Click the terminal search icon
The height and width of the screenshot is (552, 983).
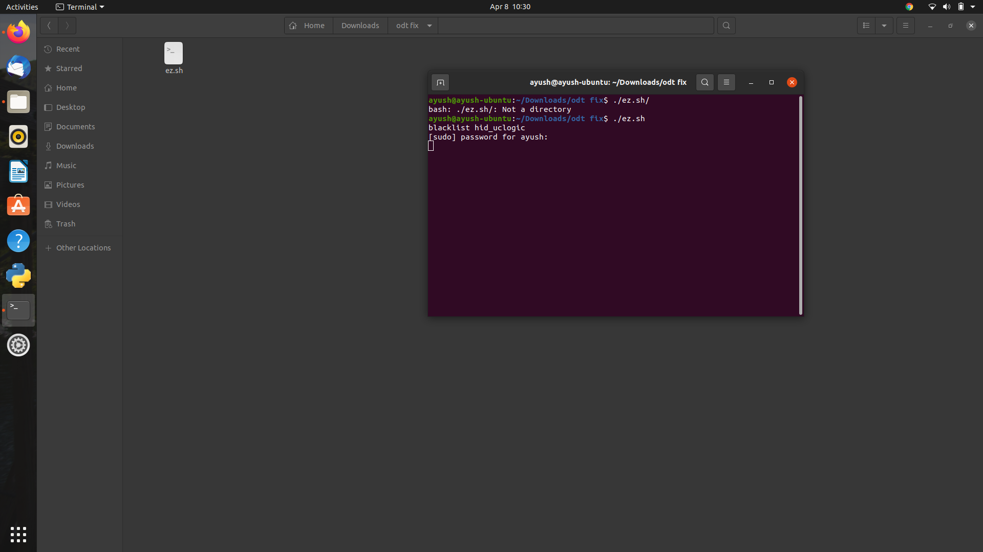pos(704,82)
